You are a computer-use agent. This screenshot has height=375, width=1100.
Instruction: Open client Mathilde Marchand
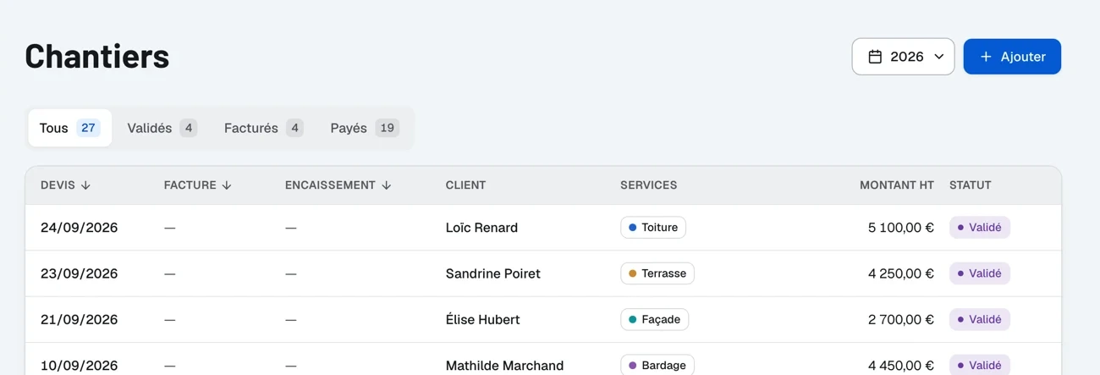click(504, 366)
